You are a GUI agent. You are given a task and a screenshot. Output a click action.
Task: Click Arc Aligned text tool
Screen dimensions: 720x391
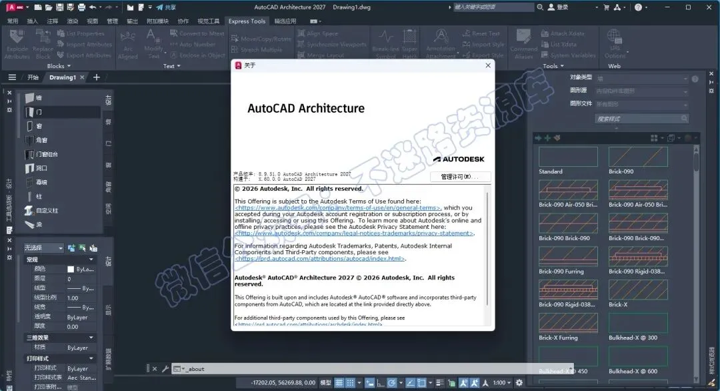[x=127, y=45]
